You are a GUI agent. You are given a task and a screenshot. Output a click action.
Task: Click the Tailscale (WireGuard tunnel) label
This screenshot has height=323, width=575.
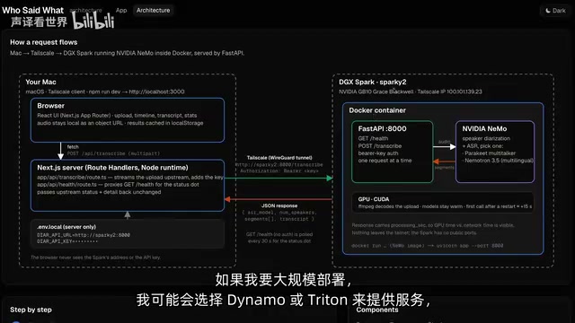279,158
